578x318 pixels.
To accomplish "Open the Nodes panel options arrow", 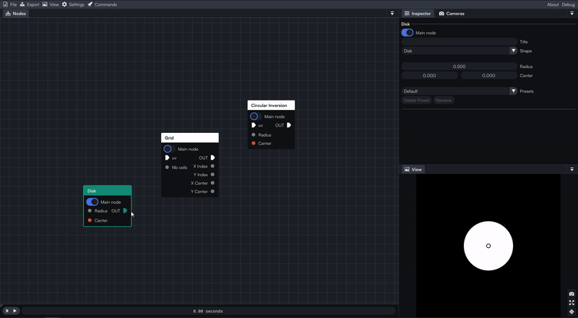I will [x=392, y=13].
